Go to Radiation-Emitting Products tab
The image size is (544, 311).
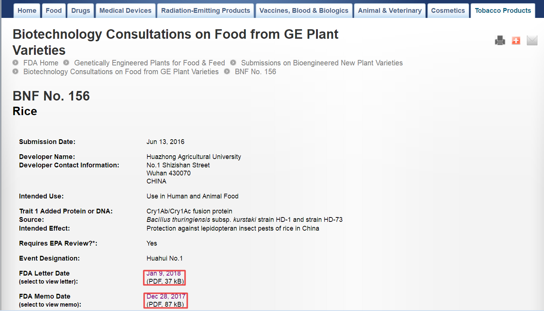pyautogui.click(x=206, y=11)
